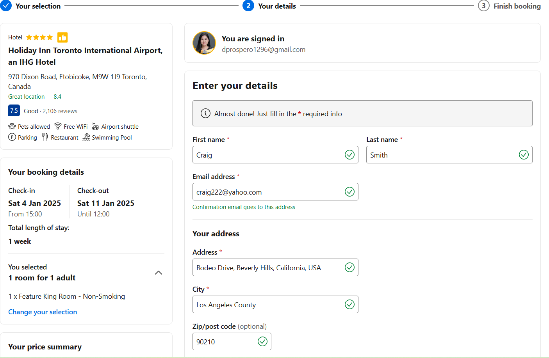Focus the Address text field
Viewport: 549px width, 358px height.
coord(267,268)
